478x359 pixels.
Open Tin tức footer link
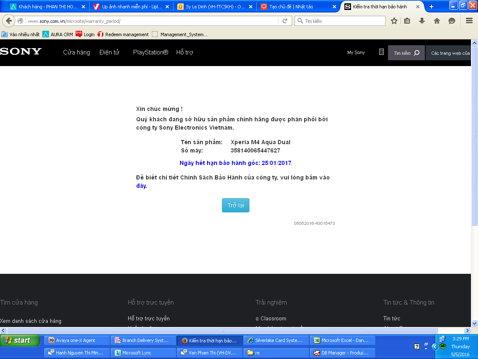tap(392, 318)
